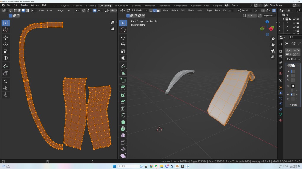Screen dimensions: 302x169
Task: Open the Local transform orientation dropdown
Action: click(245, 11)
